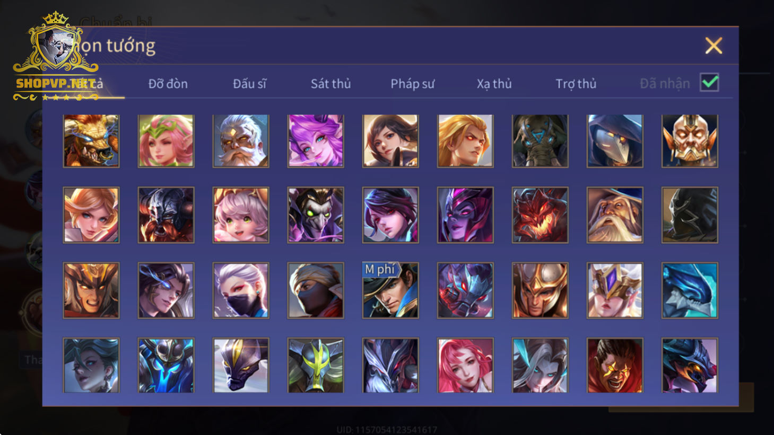The image size is (774, 435).
Task: Pick the masked silver-haired ninja woman
Action: pos(241,290)
